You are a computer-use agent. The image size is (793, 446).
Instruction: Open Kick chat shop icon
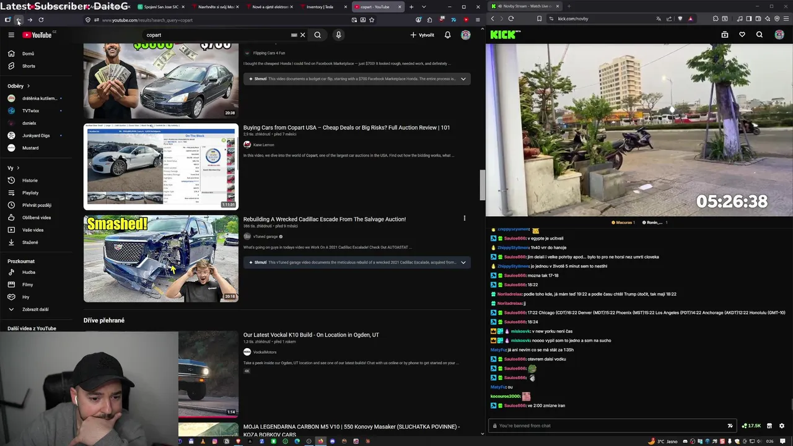pyautogui.click(x=769, y=426)
